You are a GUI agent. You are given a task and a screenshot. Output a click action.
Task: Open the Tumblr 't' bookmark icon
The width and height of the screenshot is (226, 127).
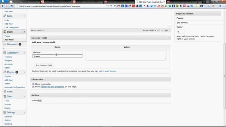[173, 6]
